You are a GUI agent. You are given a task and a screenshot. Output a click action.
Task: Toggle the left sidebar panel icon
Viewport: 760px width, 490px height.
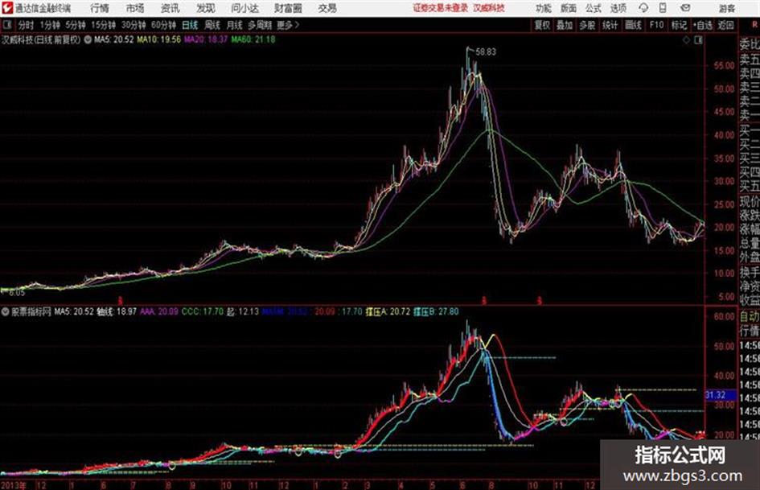[6, 25]
